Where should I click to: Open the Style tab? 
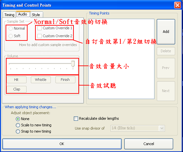pos(37,15)
